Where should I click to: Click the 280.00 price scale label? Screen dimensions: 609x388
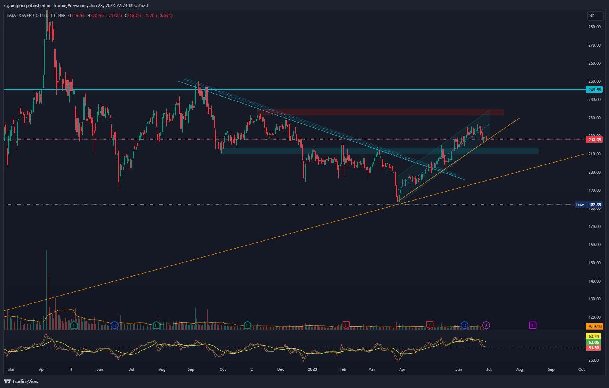click(594, 27)
